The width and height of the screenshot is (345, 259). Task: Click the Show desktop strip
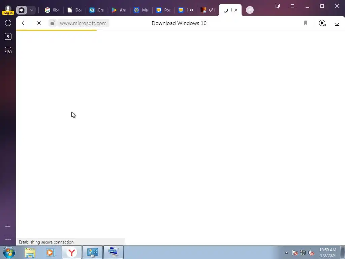(x=343, y=252)
